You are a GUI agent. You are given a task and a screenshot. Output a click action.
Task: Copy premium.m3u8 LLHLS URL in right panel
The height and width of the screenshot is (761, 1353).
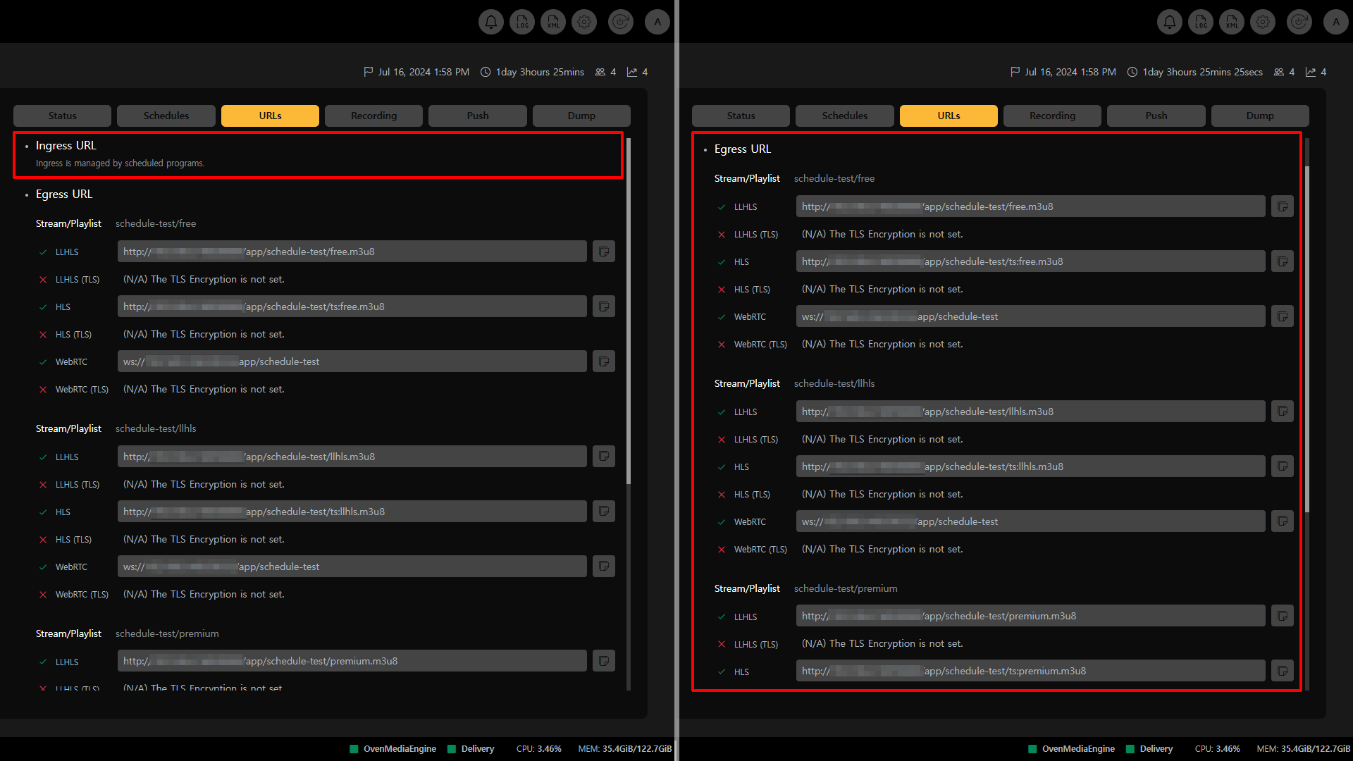pyautogui.click(x=1283, y=616)
